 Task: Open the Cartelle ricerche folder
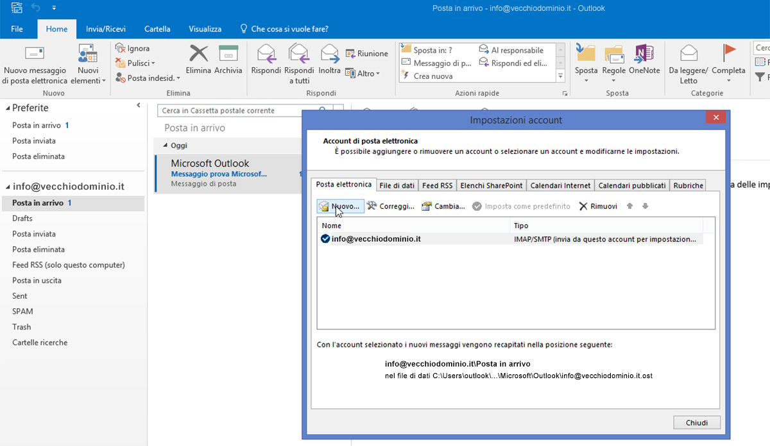click(40, 342)
